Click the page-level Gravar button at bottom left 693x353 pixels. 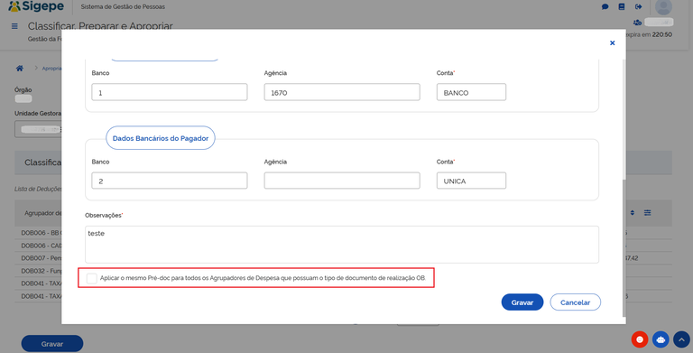[x=52, y=344]
